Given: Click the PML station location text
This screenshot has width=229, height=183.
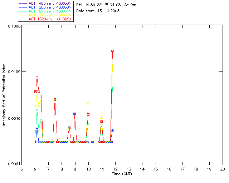Looking at the screenshot, I should click(106, 5).
